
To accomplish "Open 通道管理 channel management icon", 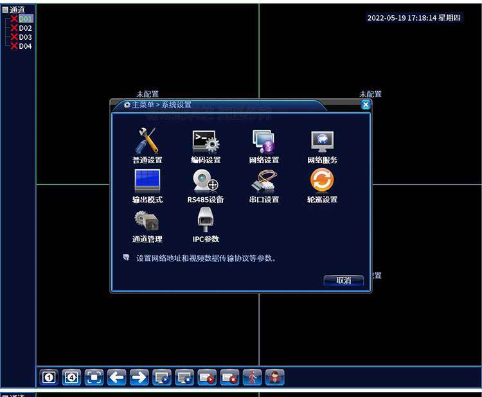I will (x=147, y=227).
